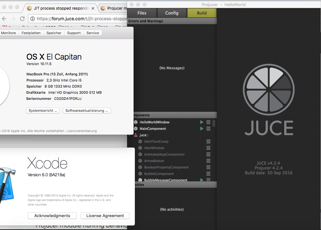The image size is (321, 230).
Task: Open the list menu icon for AnimatedAppComponent
Action: 208,154
